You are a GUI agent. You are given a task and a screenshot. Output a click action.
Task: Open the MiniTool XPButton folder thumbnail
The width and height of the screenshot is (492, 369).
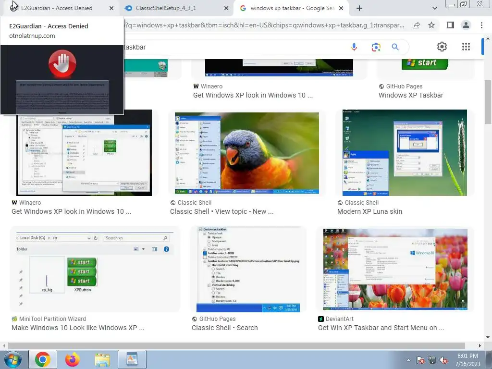(95, 269)
